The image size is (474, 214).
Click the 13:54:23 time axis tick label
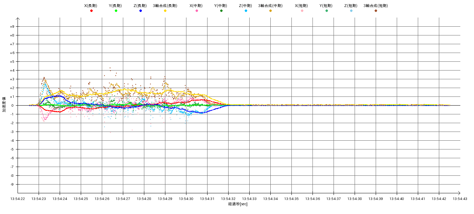click(39, 199)
